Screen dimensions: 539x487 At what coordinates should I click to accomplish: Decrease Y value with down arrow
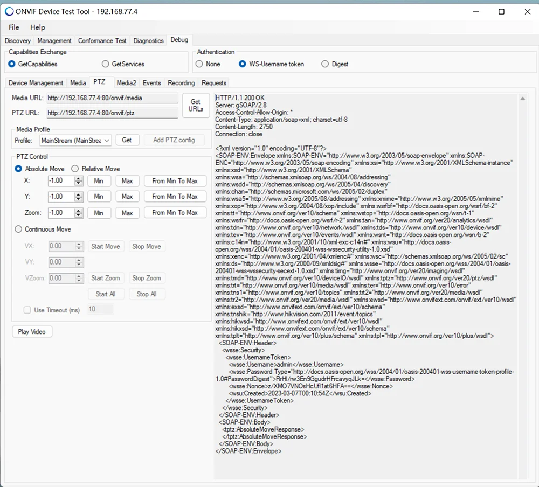(79, 199)
